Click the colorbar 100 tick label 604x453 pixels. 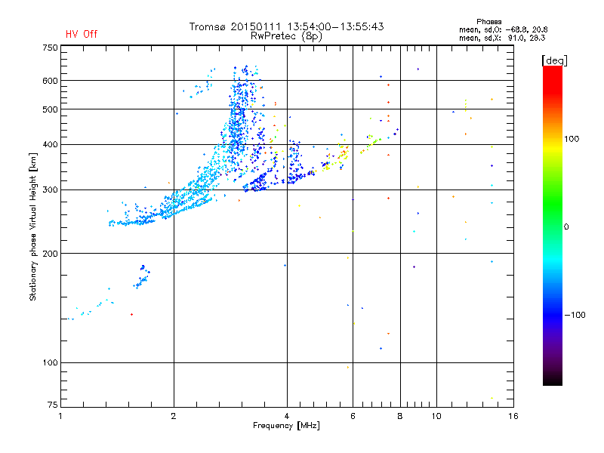[572, 139]
